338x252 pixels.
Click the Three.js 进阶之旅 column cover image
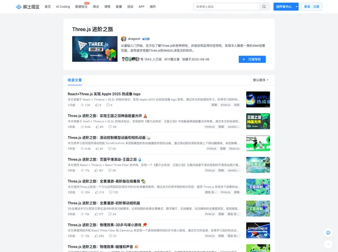click(95, 49)
